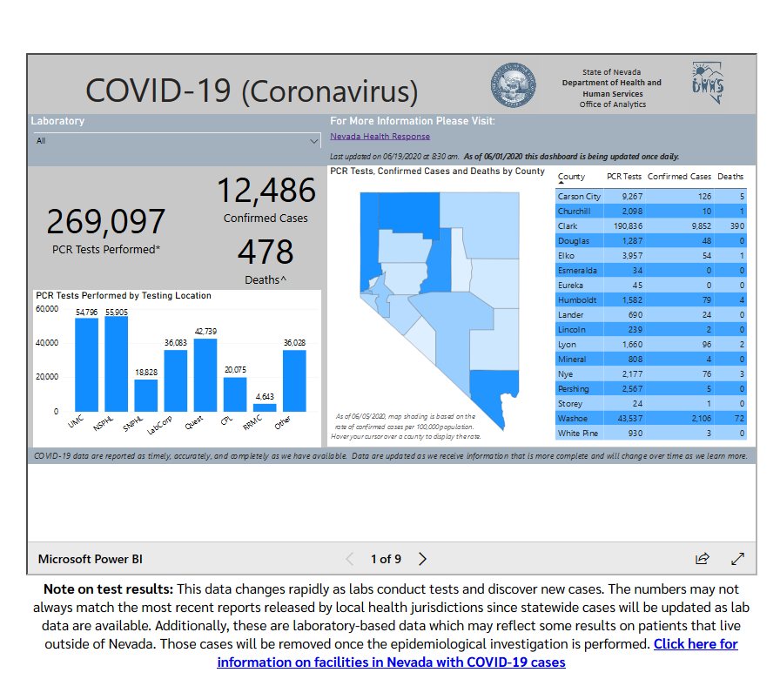Expand the Laboratory filter chevron arrow
The height and width of the screenshot is (686, 780).
click(x=314, y=140)
